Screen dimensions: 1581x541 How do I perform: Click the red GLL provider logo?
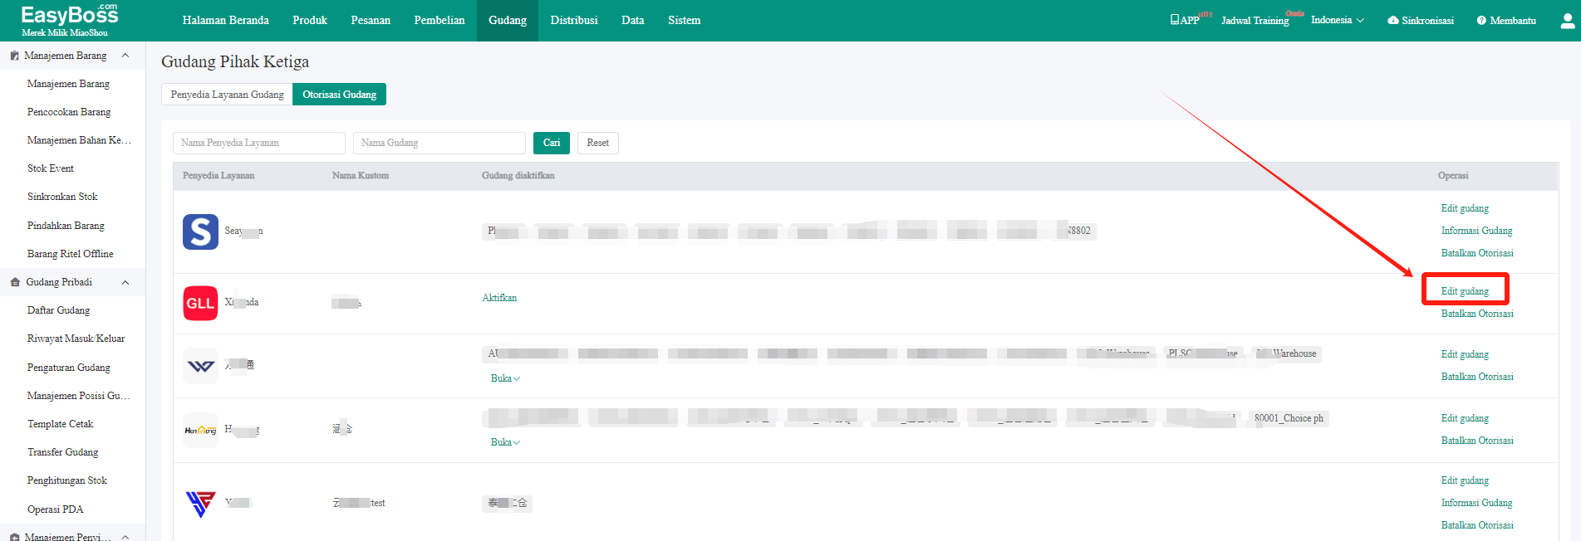click(200, 303)
